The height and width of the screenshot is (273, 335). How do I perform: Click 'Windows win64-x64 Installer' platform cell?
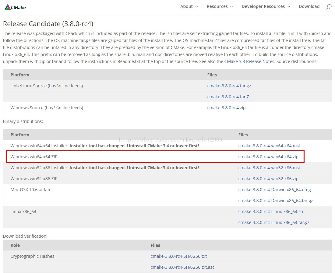pos(105,146)
